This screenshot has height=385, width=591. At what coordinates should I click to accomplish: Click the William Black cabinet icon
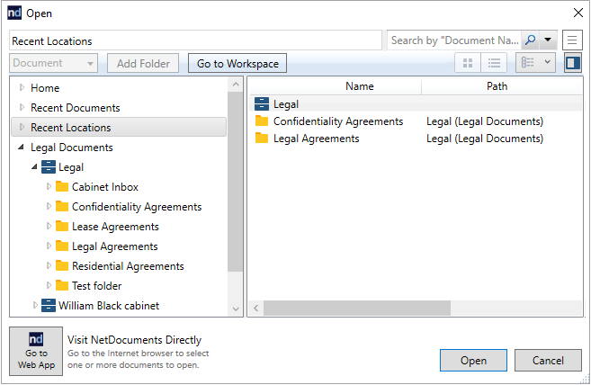tap(49, 306)
